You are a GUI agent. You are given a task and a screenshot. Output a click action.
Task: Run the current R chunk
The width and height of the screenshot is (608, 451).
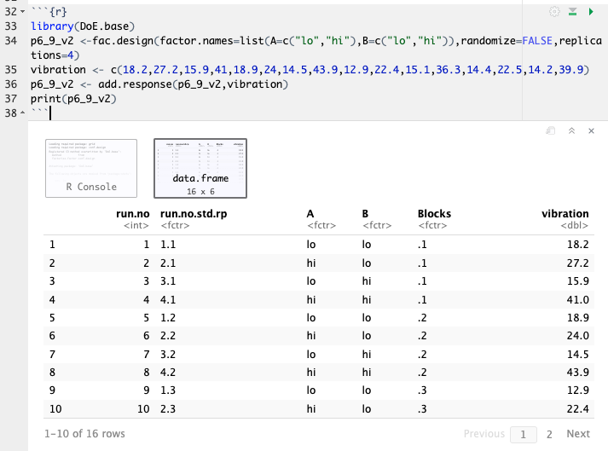(590, 12)
